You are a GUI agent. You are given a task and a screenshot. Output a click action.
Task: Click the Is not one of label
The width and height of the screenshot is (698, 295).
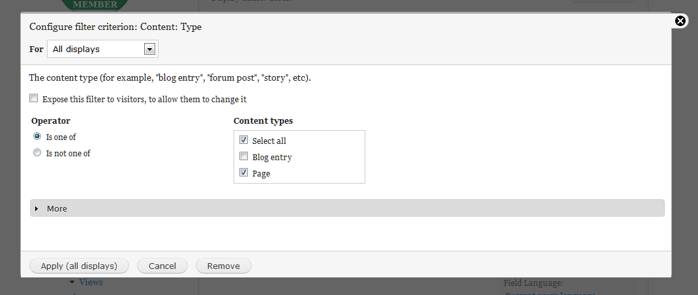coord(68,153)
